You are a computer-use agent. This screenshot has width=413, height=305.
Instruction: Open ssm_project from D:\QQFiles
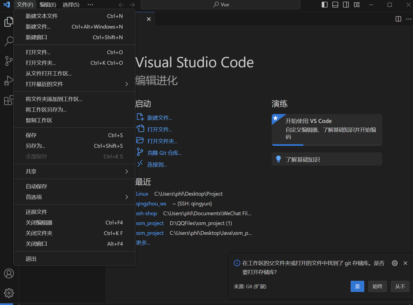click(x=150, y=223)
